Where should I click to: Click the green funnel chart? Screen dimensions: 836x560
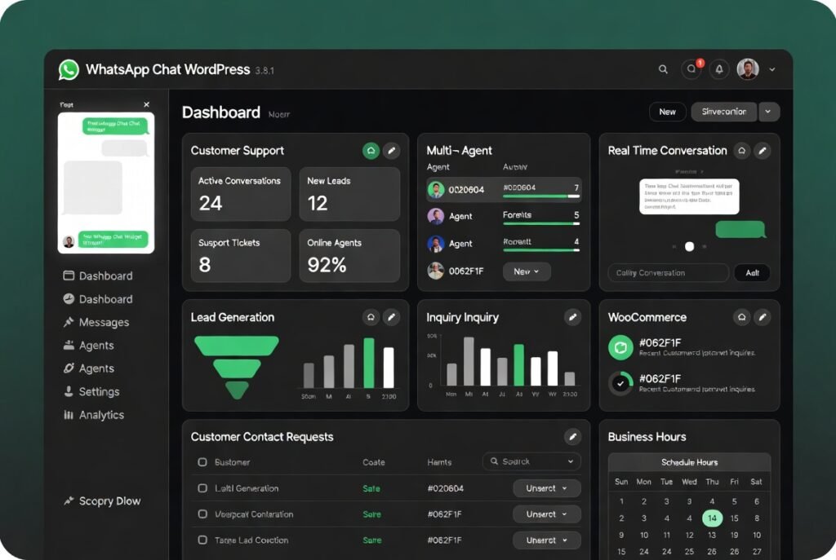pyautogui.click(x=236, y=367)
